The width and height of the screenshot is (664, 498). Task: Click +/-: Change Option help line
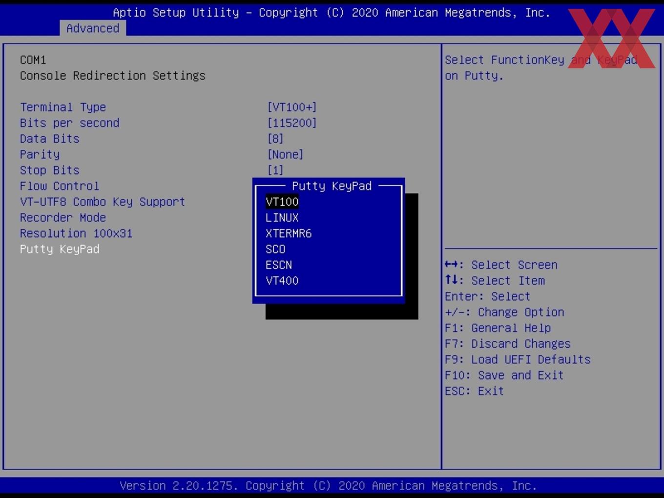tap(505, 312)
